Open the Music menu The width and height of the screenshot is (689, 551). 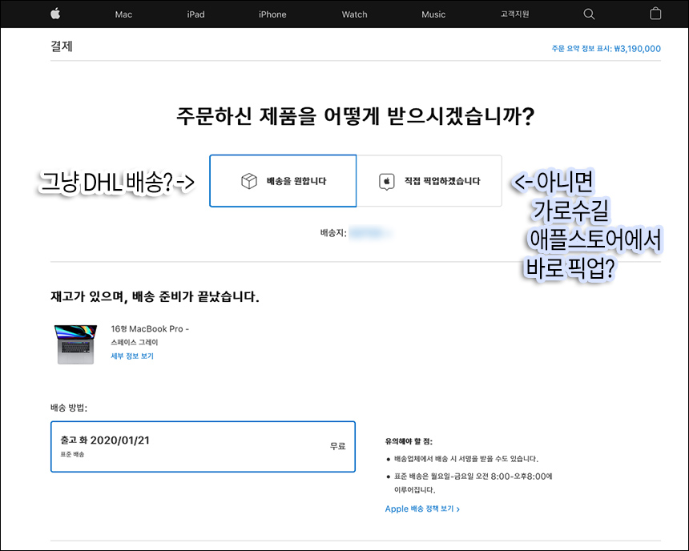(433, 14)
